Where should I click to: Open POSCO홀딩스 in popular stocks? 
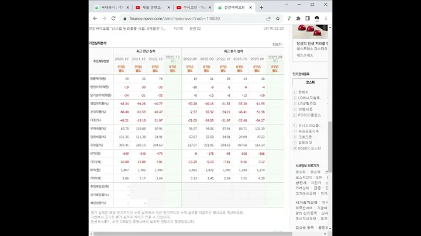click(x=309, y=115)
